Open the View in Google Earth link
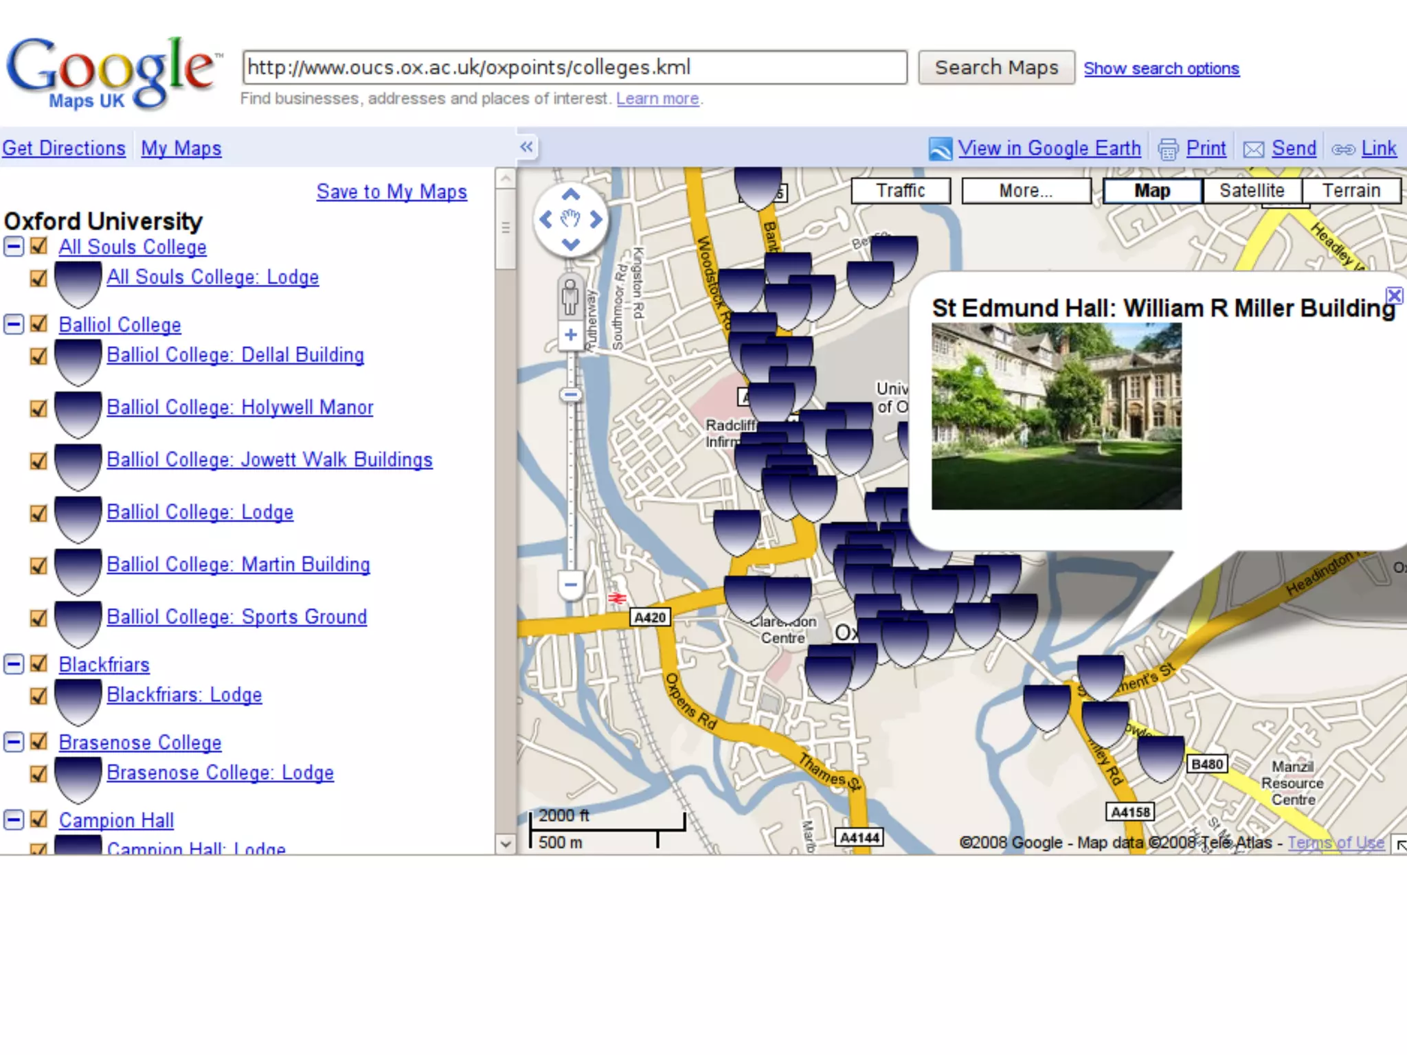 point(1048,148)
